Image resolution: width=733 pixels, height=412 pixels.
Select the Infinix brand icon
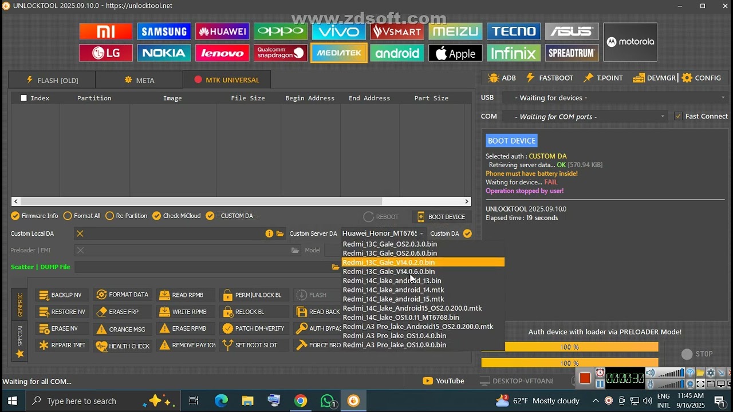click(x=514, y=53)
